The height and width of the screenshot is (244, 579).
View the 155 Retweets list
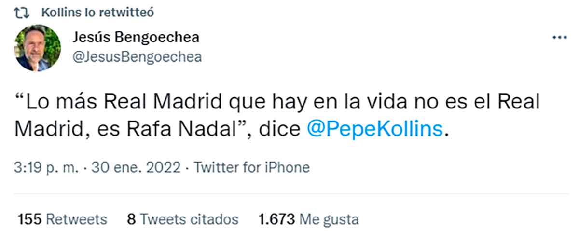click(x=62, y=219)
